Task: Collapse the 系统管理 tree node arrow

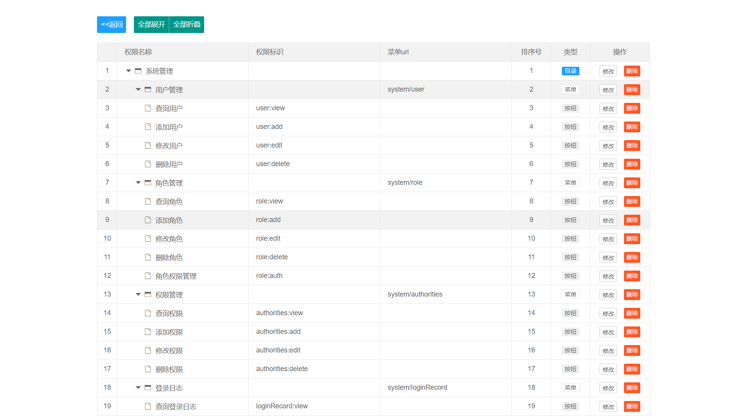Action: pos(128,71)
